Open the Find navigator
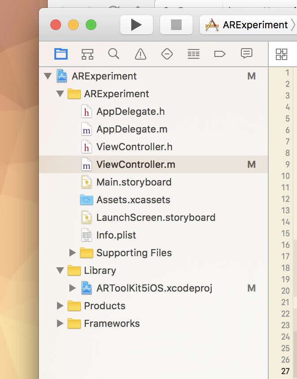Screen dimensions: 297x379 [114, 54]
